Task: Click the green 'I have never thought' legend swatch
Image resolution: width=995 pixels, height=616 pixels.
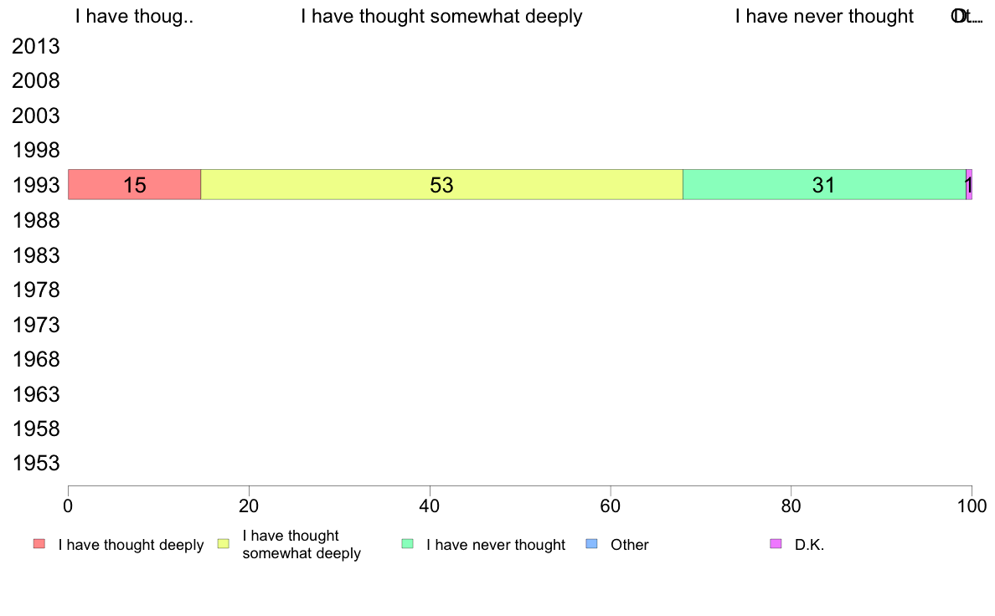Action: 407,544
